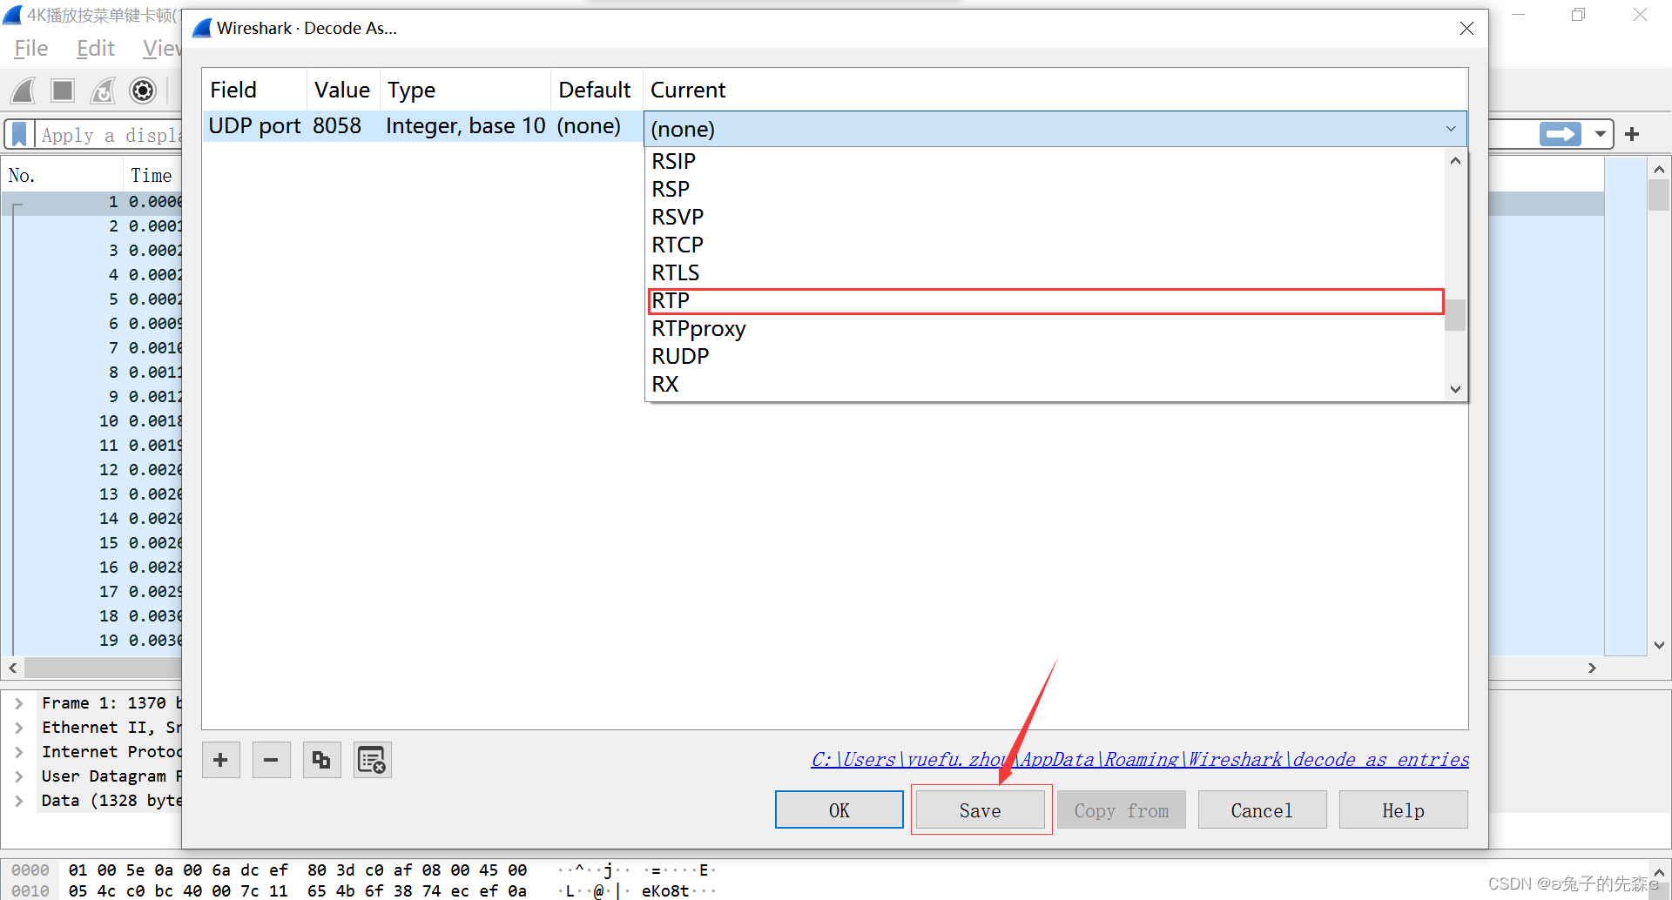This screenshot has width=1672, height=900.
Task: Click the Current column header
Action: [1055, 90]
